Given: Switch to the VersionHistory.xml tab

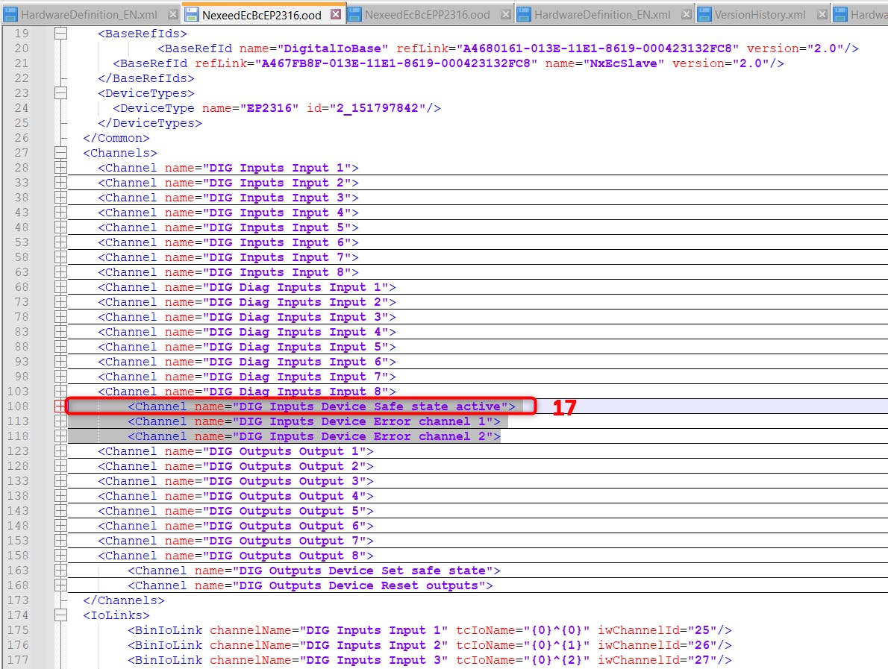Looking at the screenshot, I should tap(760, 14).
